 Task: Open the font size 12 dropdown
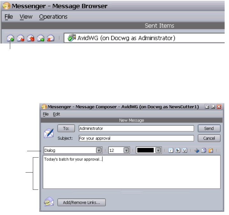click(x=127, y=150)
